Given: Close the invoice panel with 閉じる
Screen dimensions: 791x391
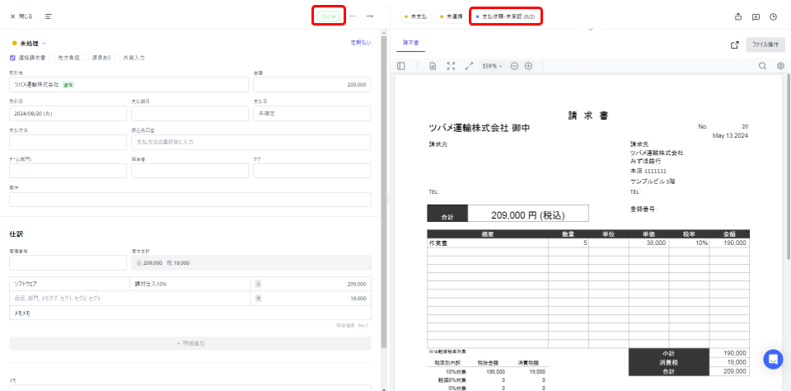Looking at the screenshot, I should (x=21, y=16).
